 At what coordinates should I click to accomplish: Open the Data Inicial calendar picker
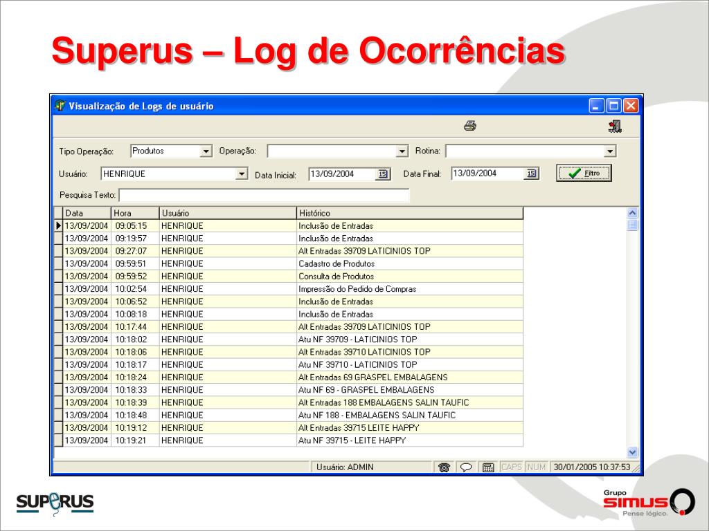382,174
